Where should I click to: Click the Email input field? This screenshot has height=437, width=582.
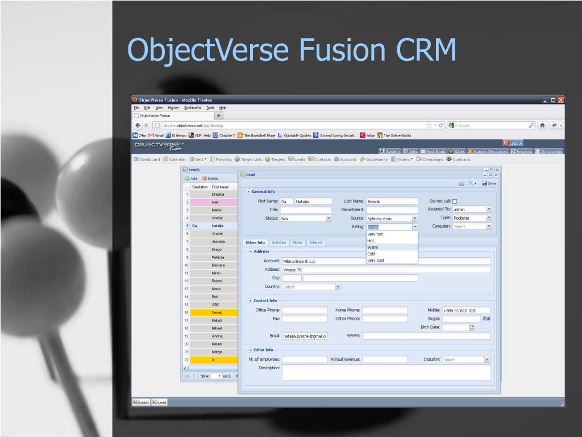point(305,336)
